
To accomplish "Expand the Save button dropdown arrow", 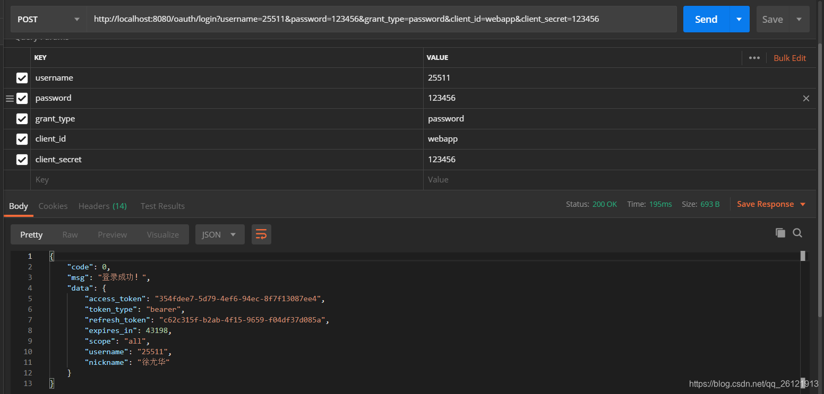I will pos(799,19).
